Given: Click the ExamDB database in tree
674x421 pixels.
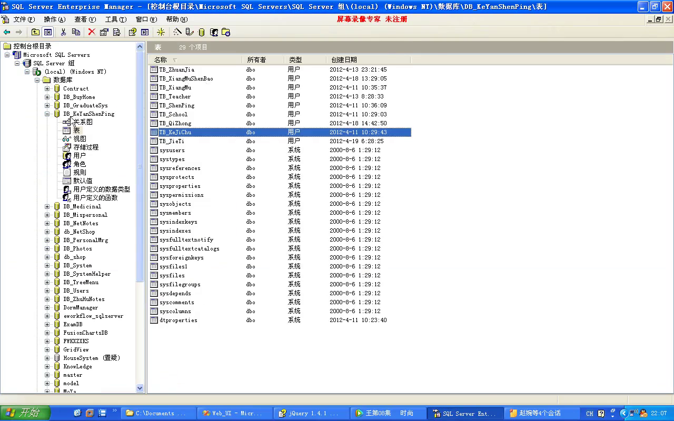Looking at the screenshot, I should 73,324.
